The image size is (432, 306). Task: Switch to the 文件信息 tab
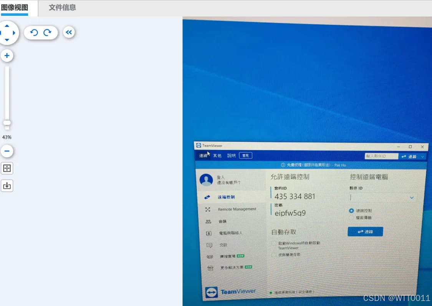click(62, 7)
